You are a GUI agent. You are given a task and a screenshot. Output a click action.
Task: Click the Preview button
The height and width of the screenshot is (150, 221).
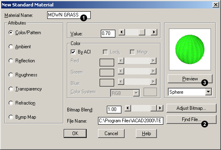190,79
